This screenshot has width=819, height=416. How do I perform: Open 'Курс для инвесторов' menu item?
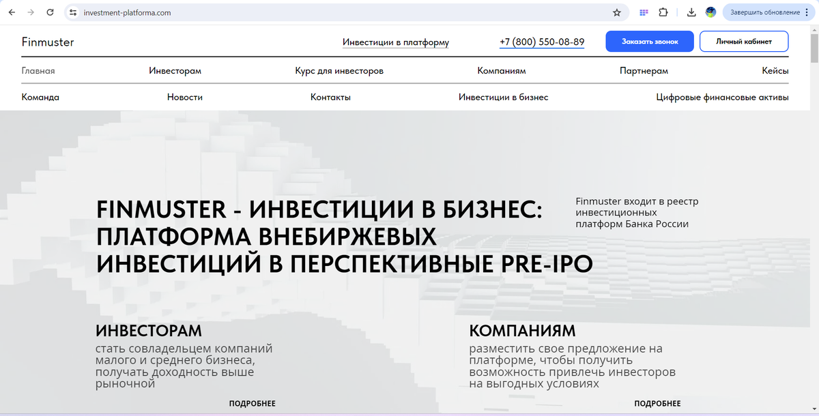point(339,71)
